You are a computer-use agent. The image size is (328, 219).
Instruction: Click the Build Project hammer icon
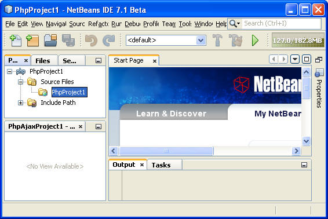217,40
